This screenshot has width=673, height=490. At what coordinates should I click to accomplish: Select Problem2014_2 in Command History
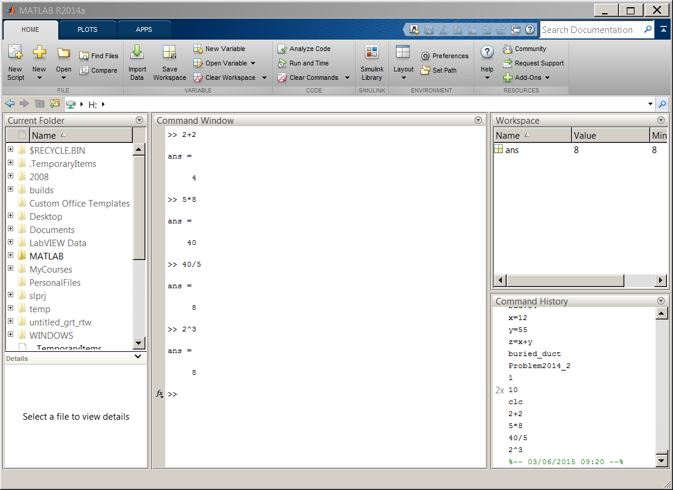tap(539, 366)
